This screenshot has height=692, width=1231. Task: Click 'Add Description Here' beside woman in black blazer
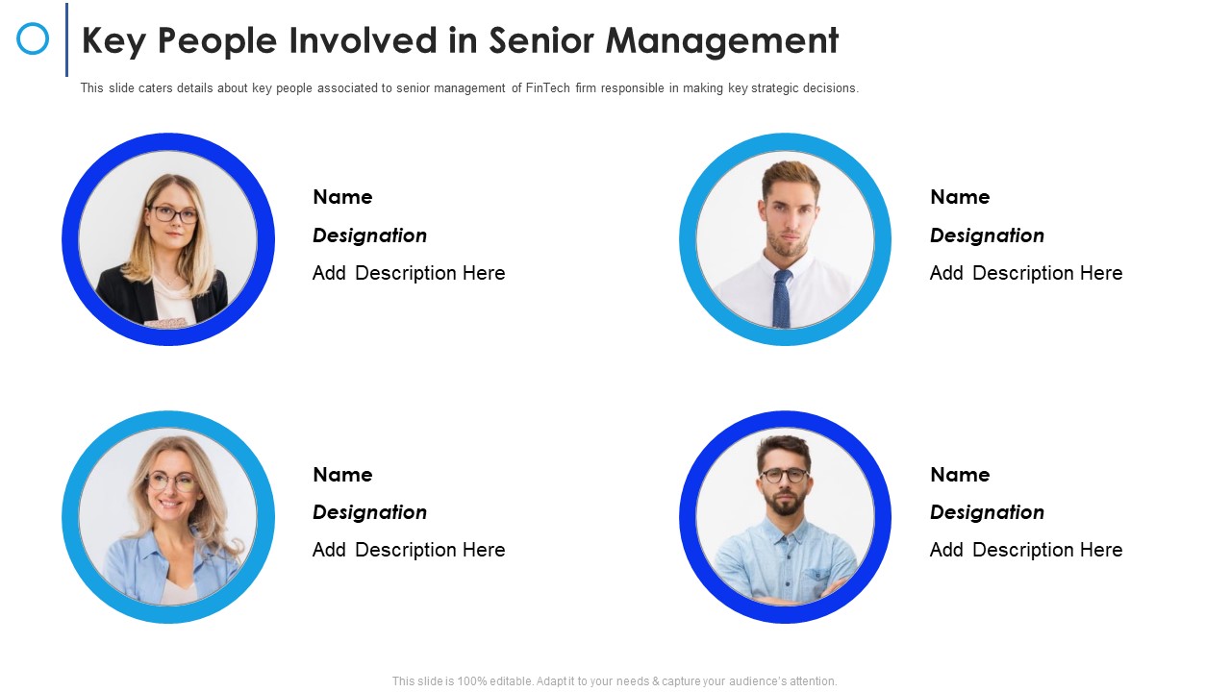coord(409,273)
